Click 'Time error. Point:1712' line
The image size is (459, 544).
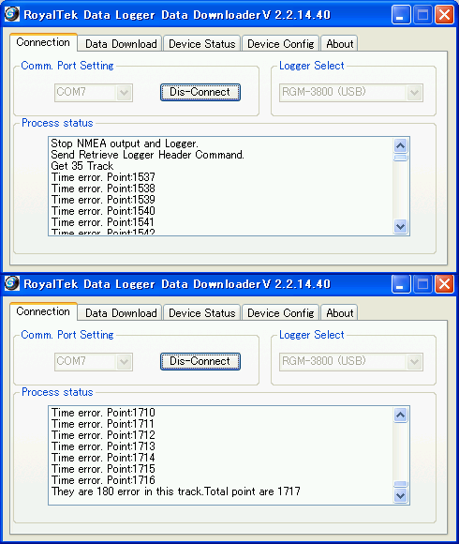(103, 435)
